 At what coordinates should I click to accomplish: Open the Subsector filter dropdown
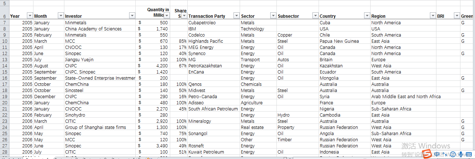click(315, 16)
